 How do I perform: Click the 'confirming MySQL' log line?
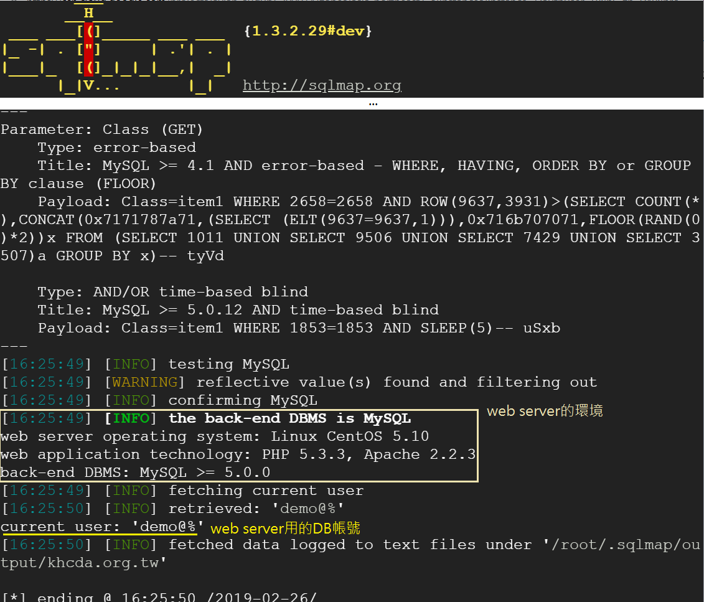click(x=160, y=400)
